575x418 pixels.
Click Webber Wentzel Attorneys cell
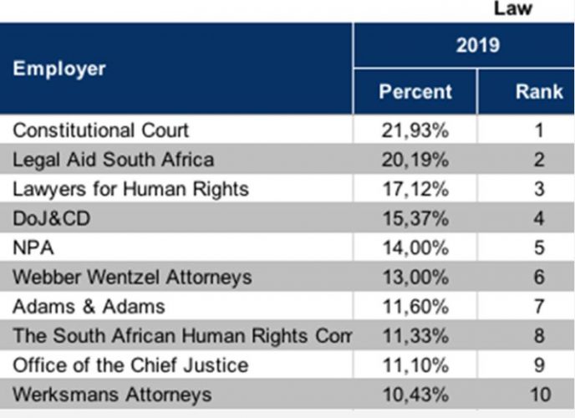click(x=132, y=277)
